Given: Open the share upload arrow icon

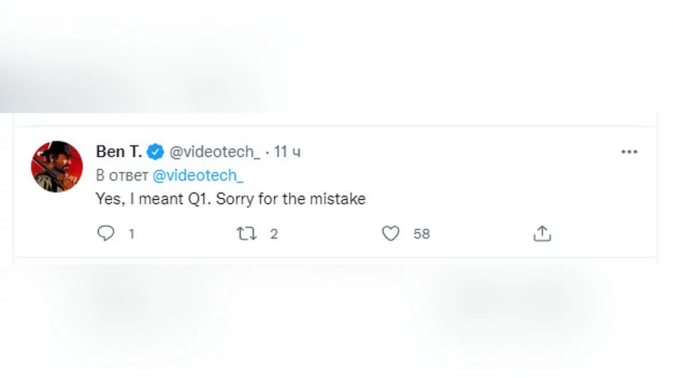Looking at the screenshot, I should click(542, 234).
